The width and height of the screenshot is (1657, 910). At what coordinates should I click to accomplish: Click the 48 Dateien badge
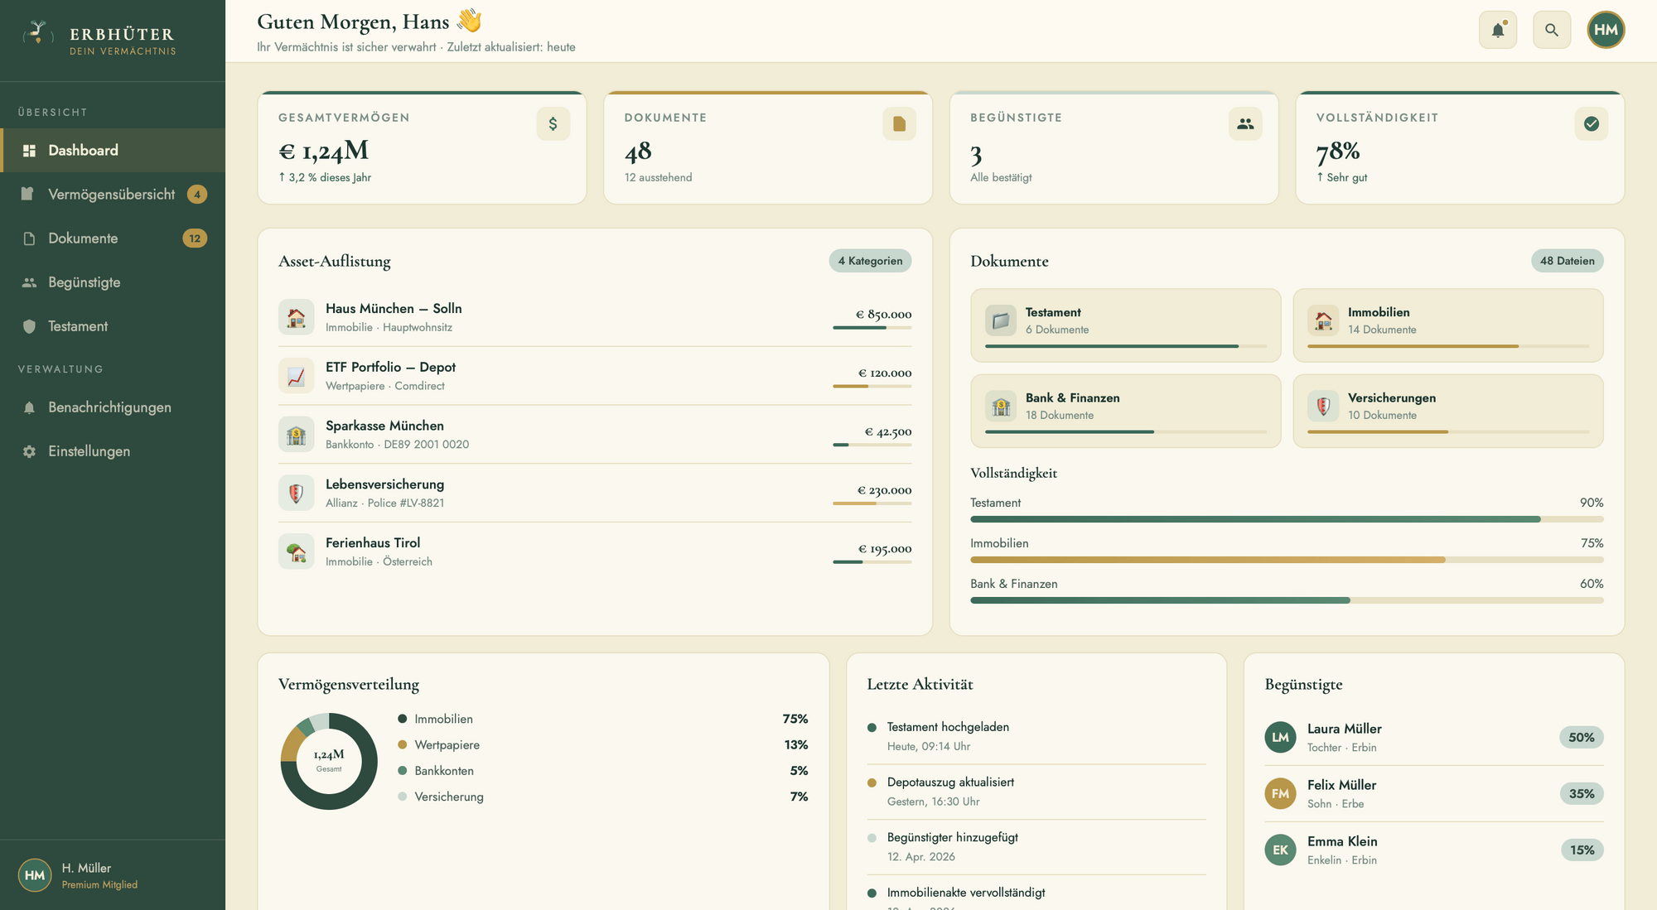tap(1567, 261)
